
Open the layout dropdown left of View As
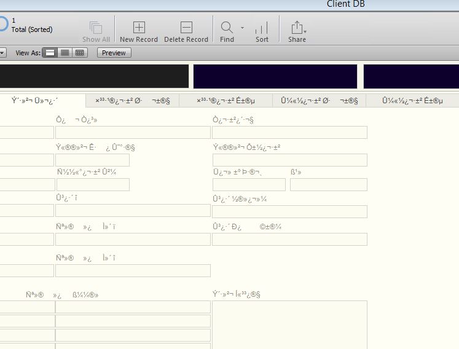tap(2, 53)
